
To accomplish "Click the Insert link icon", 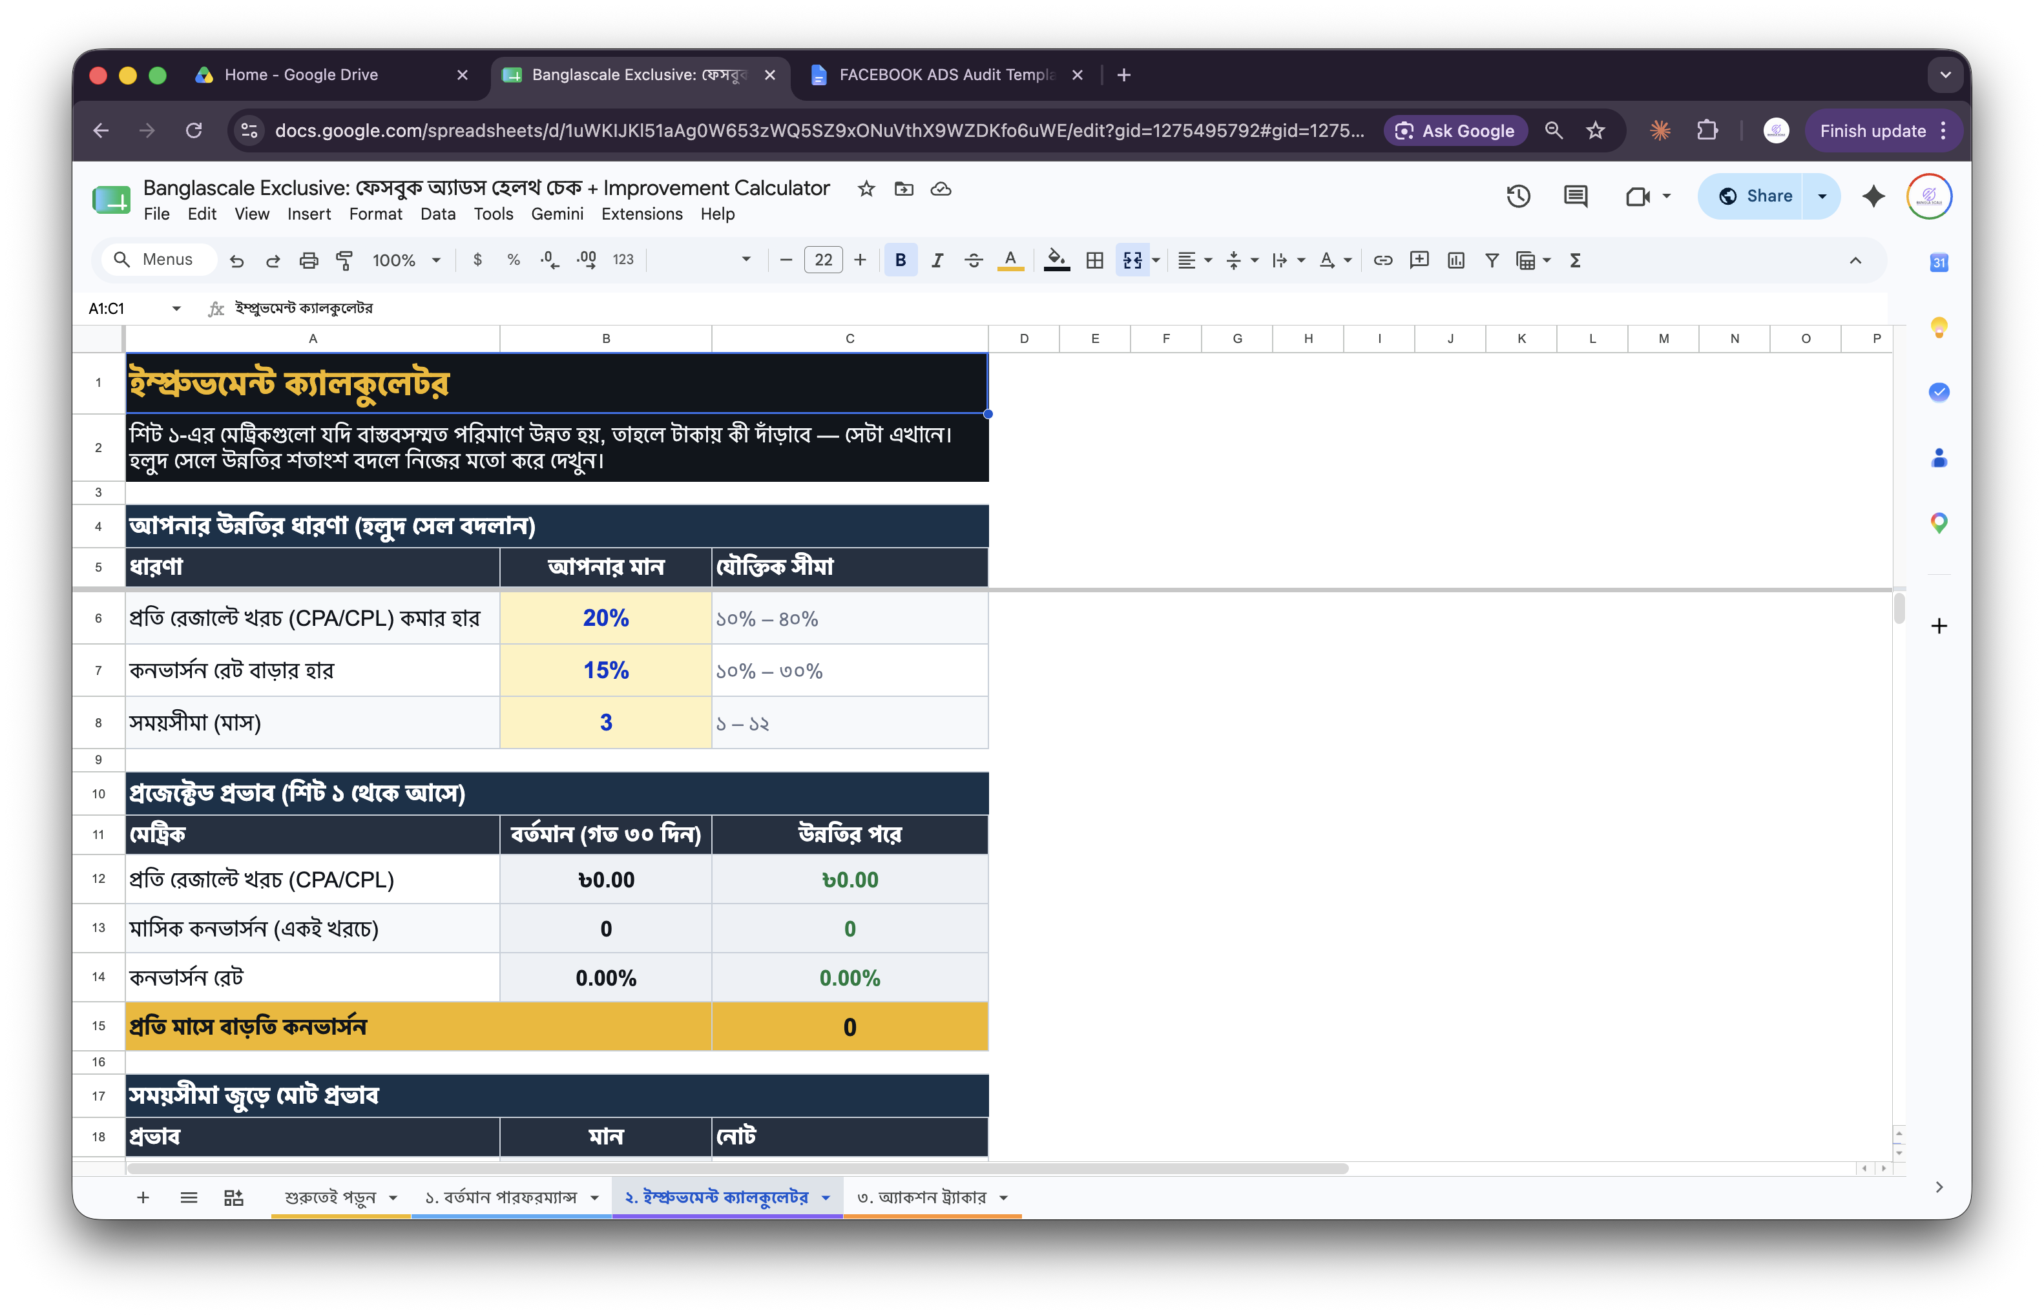I will coord(1383,260).
